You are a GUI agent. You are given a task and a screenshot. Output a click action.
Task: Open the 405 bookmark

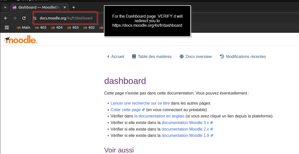41,27
